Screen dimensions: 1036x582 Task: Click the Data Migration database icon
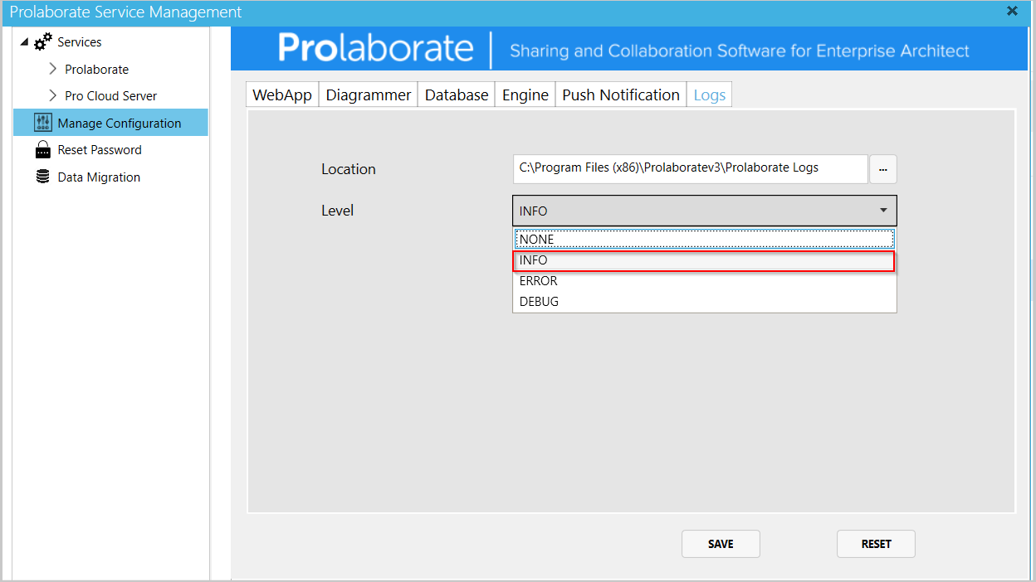pyautogui.click(x=43, y=177)
